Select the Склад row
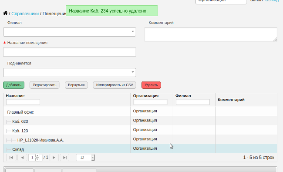The image size is (283, 172). point(140,148)
